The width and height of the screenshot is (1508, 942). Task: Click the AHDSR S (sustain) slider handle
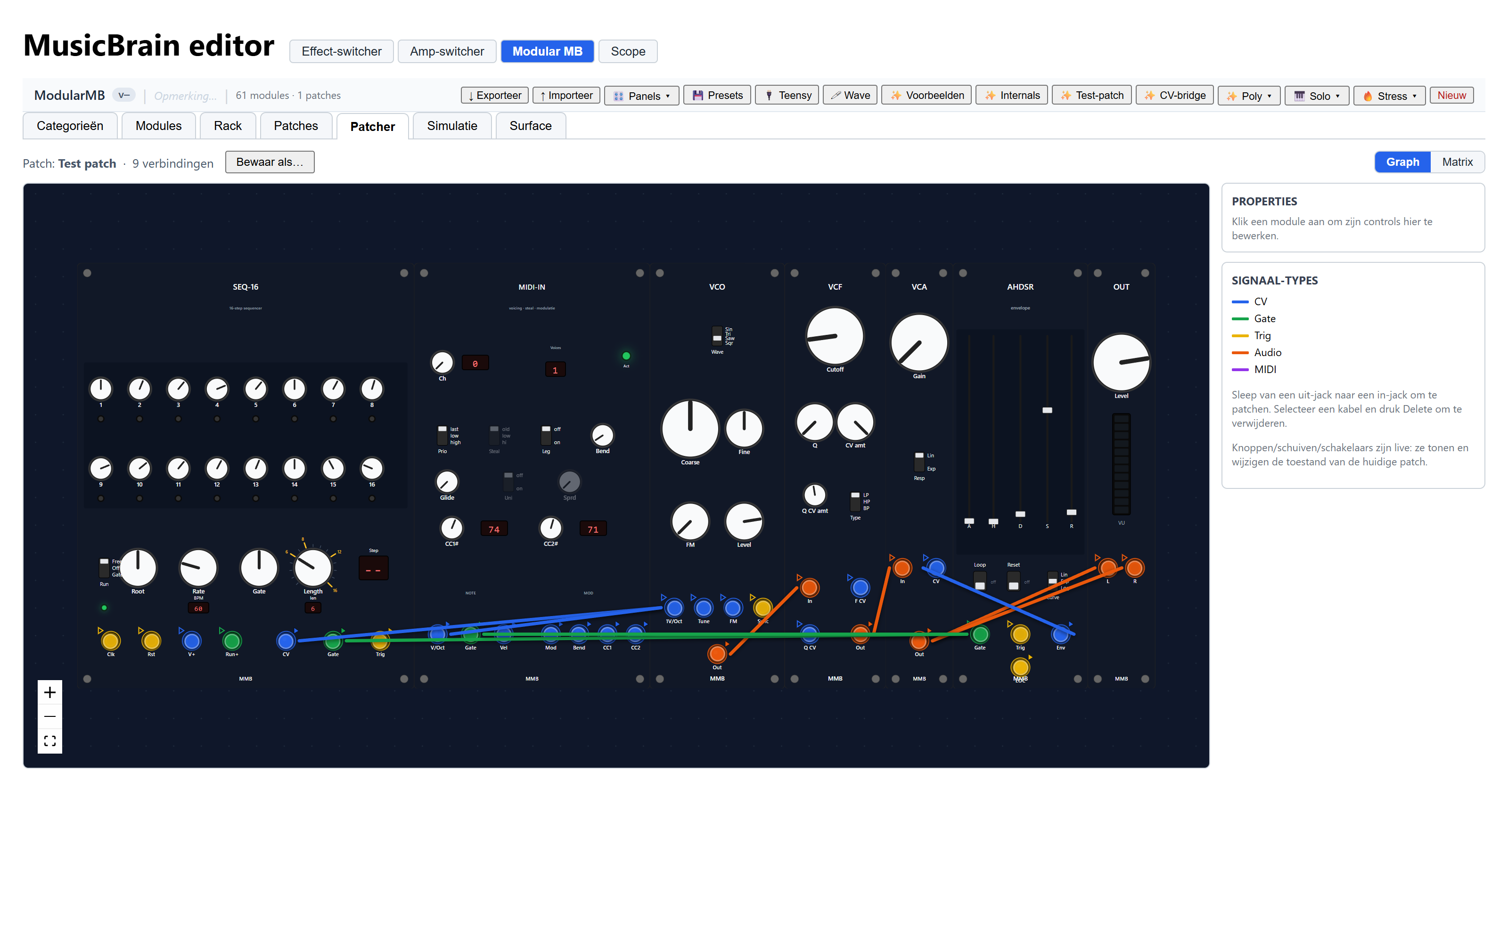(1047, 410)
